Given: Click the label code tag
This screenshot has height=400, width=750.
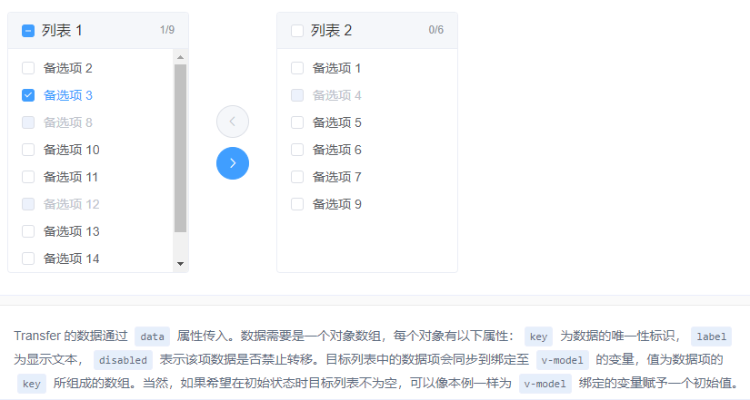Looking at the screenshot, I should 711,337.
